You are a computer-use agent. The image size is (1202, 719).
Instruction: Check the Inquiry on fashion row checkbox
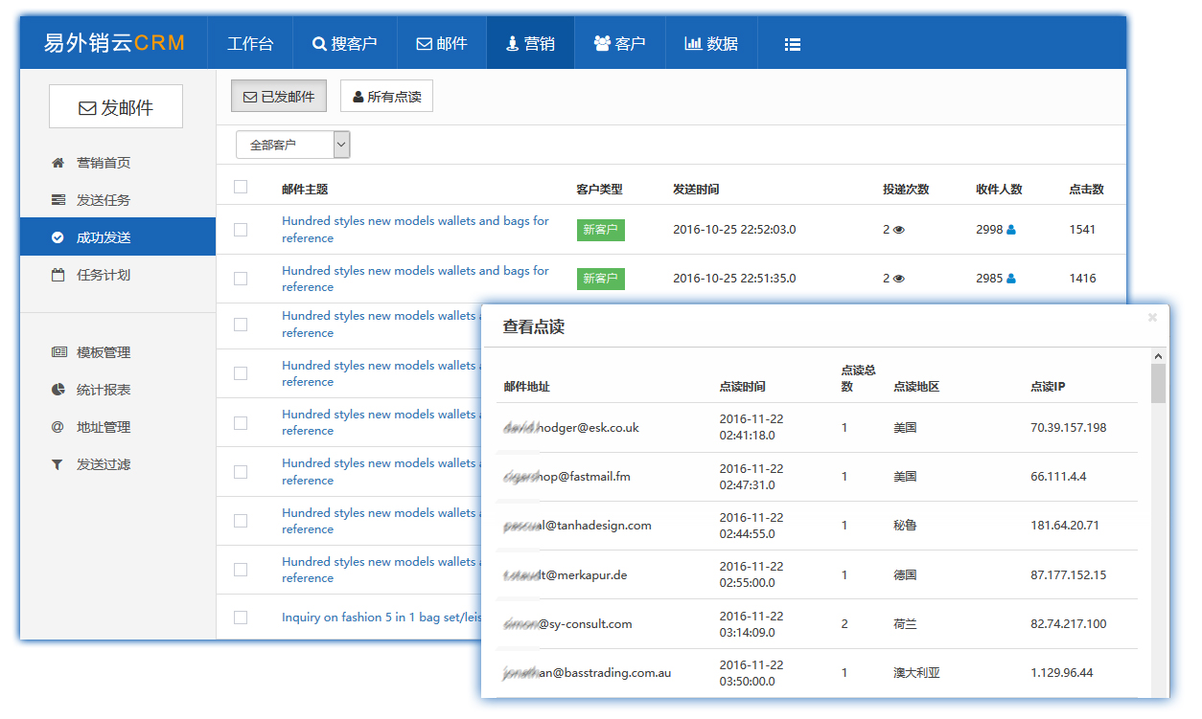[x=241, y=618]
